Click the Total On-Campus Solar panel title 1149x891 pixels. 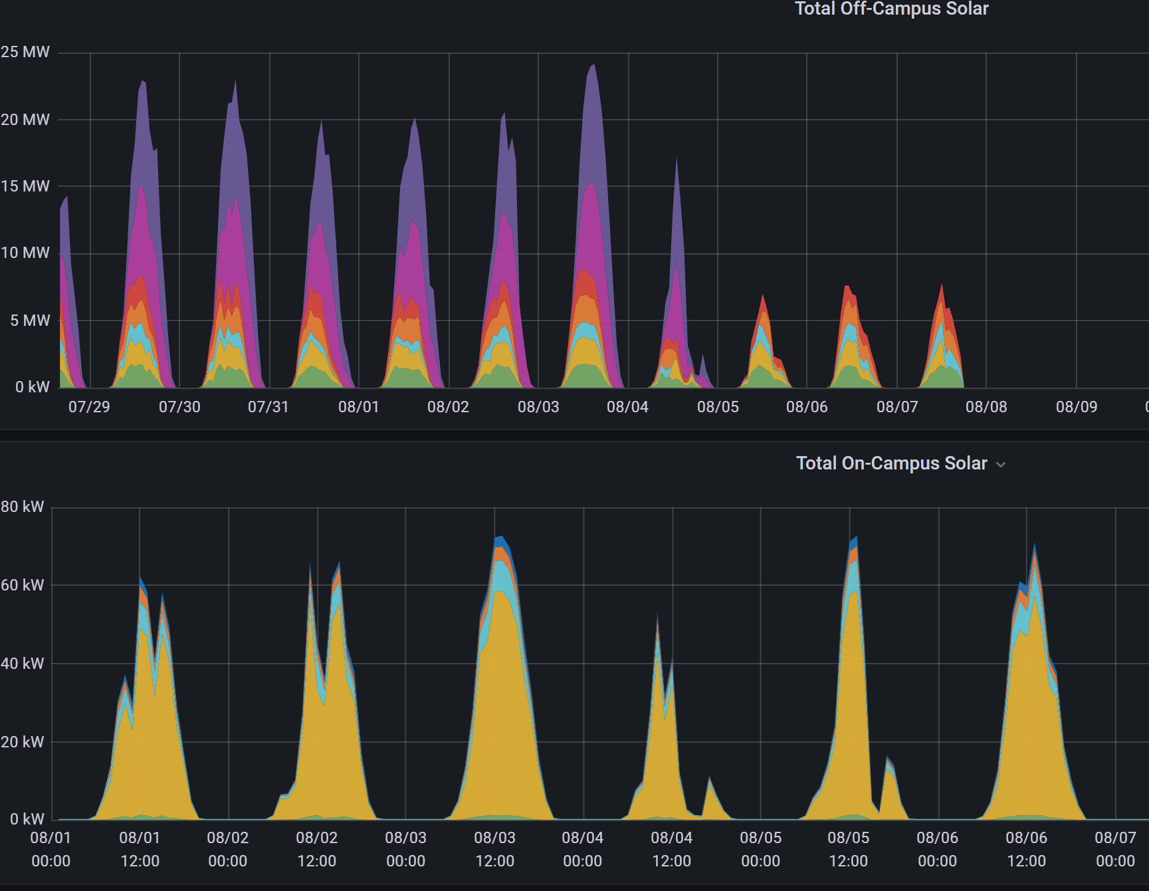click(891, 463)
